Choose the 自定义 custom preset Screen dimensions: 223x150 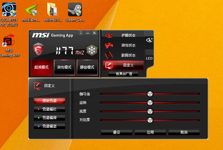123,65
